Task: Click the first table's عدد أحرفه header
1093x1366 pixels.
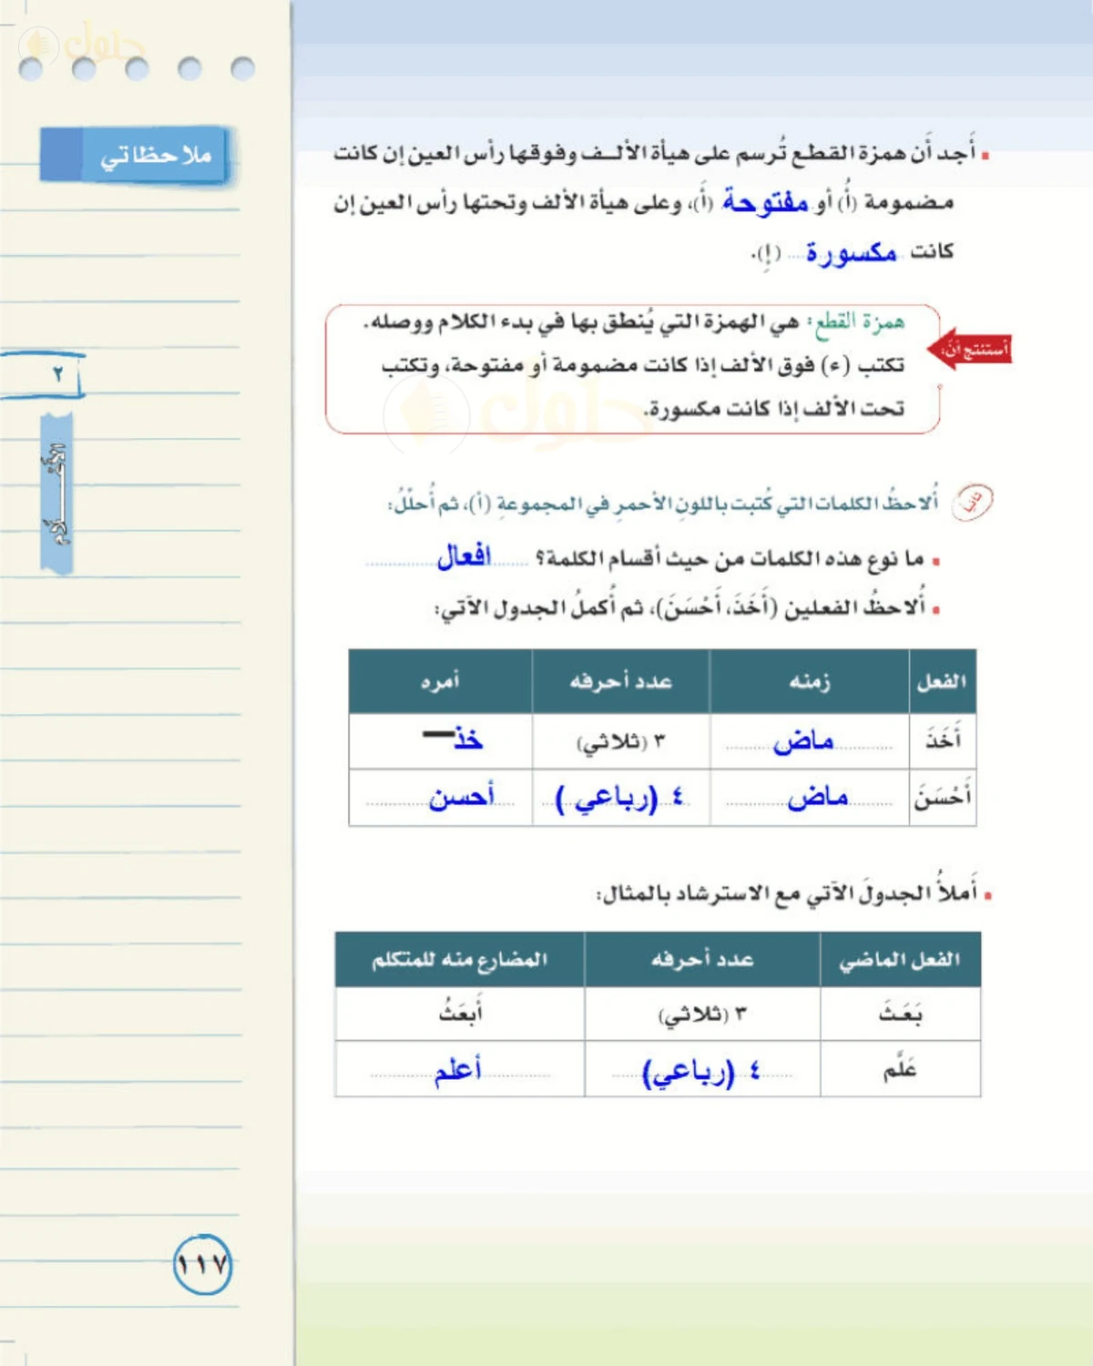Action: coord(620,681)
